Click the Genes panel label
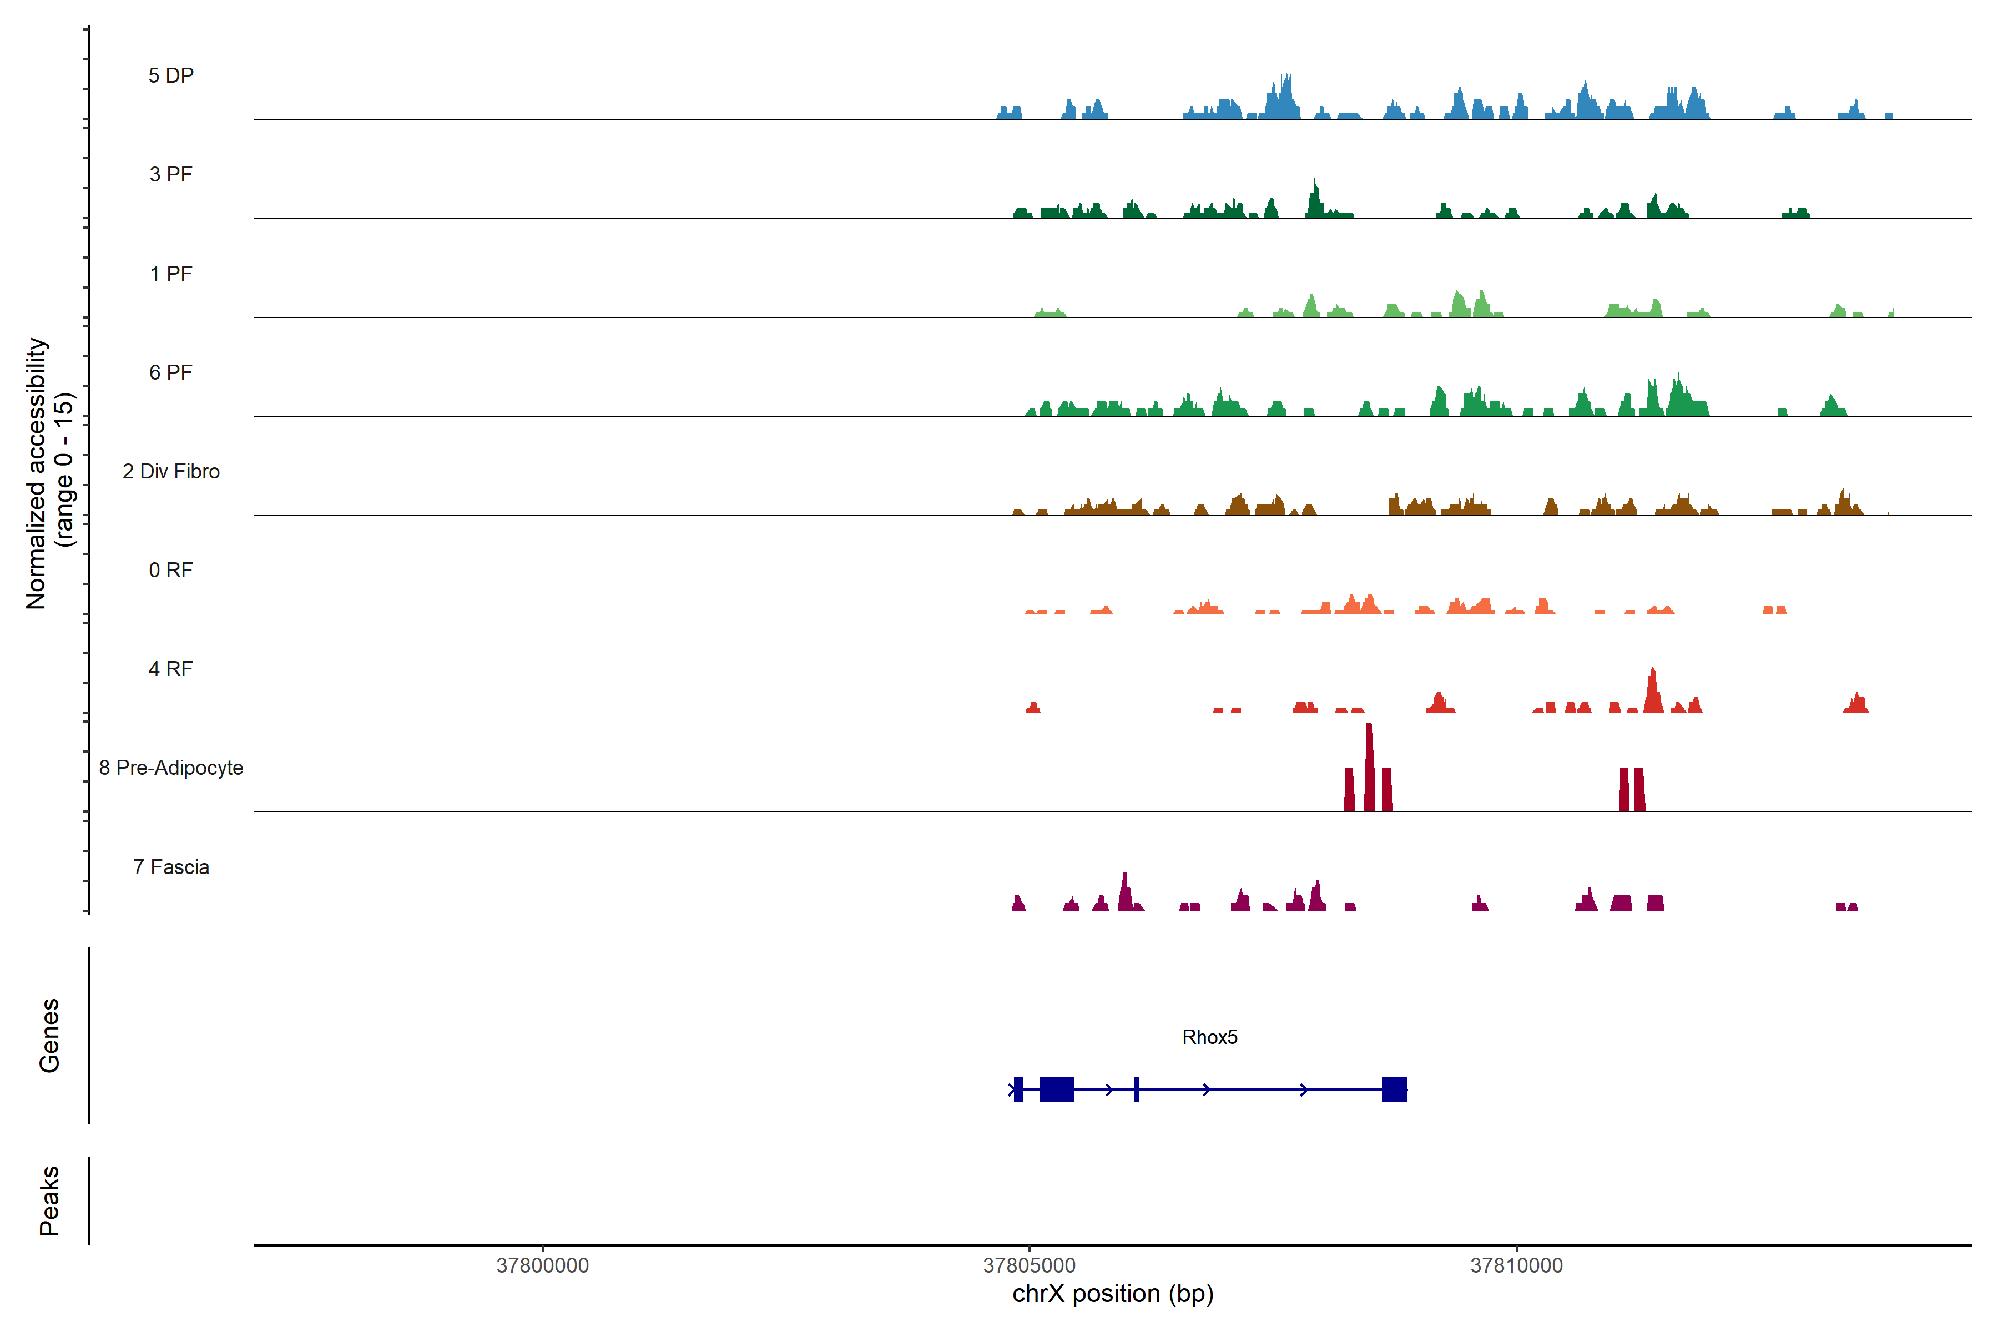1998x1332 pixels. pyautogui.click(x=49, y=1036)
